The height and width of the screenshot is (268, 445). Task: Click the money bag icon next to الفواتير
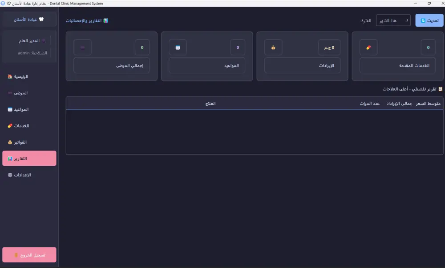click(10, 142)
